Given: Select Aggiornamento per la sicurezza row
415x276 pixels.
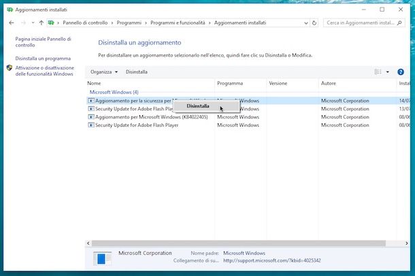Looking at the screenshot, I should point(248,101).
